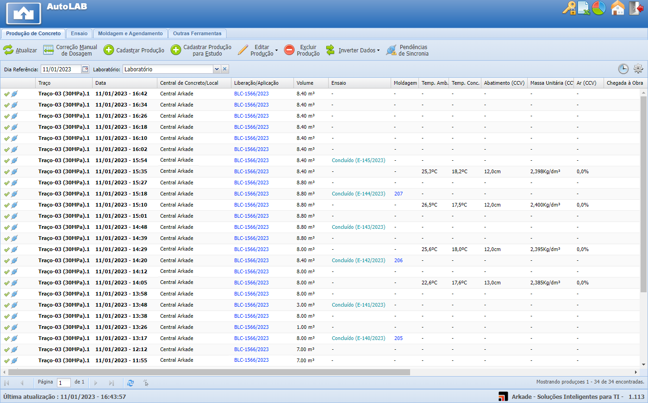Open the Concluído (E-142/2023) link

coord(358,260)
